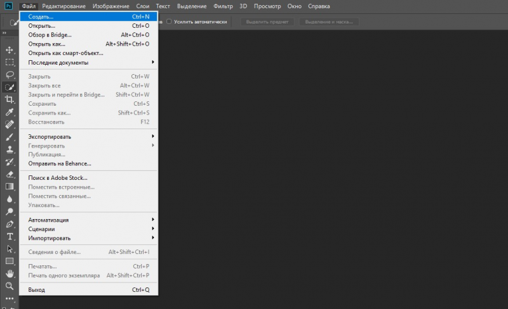Select the Spot Healing Brush tool
The width and height of the screenshot is (508, 309).
[10, 125]
